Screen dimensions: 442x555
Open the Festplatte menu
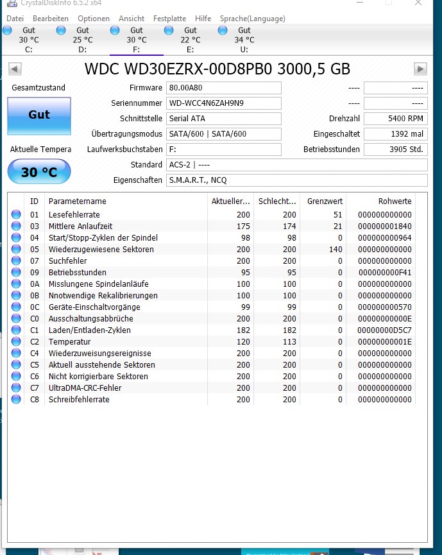(169, 19)
